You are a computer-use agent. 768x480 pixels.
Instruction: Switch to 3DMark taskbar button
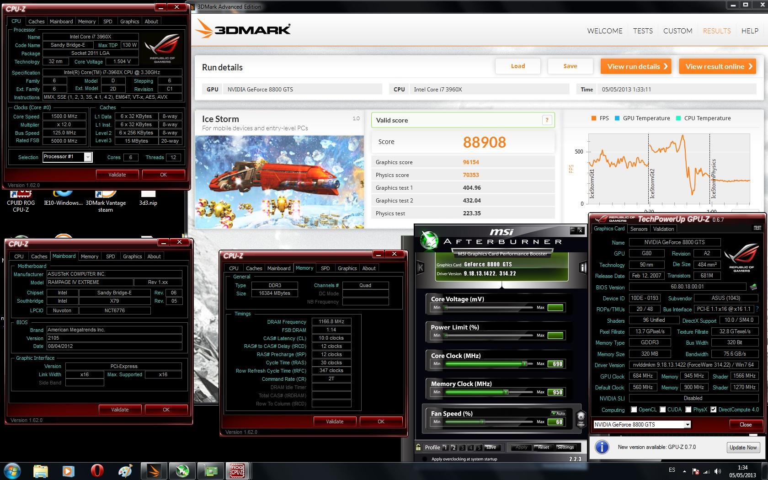154,471
